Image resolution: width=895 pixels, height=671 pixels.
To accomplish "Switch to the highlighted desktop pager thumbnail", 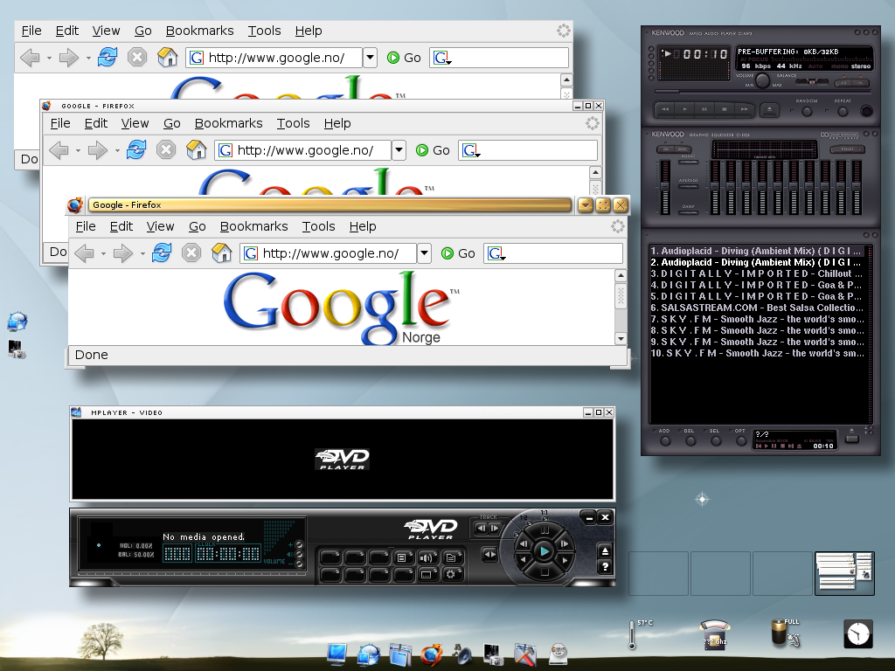I will tap(844, 573).
